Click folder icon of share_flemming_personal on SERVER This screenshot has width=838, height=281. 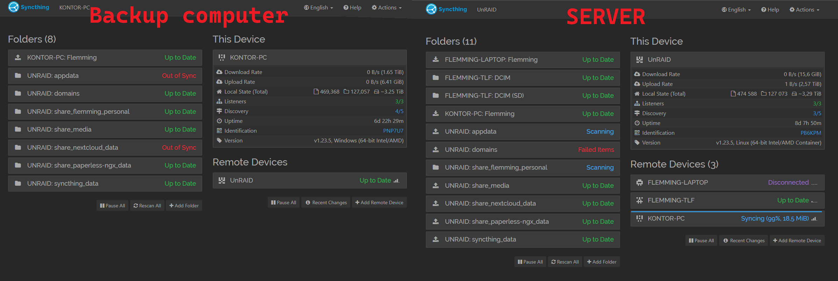point(436,168)
